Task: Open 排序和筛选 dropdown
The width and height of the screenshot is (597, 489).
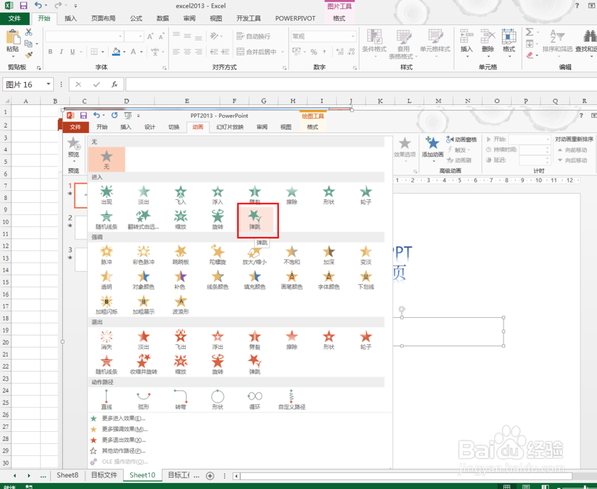Action: 558,44
